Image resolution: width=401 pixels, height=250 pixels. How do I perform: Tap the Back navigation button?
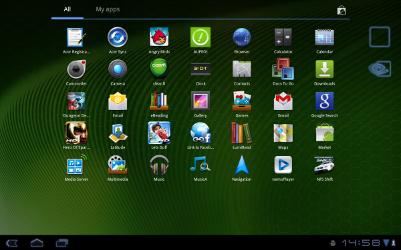pyautogui.click(x=12, y=243)
